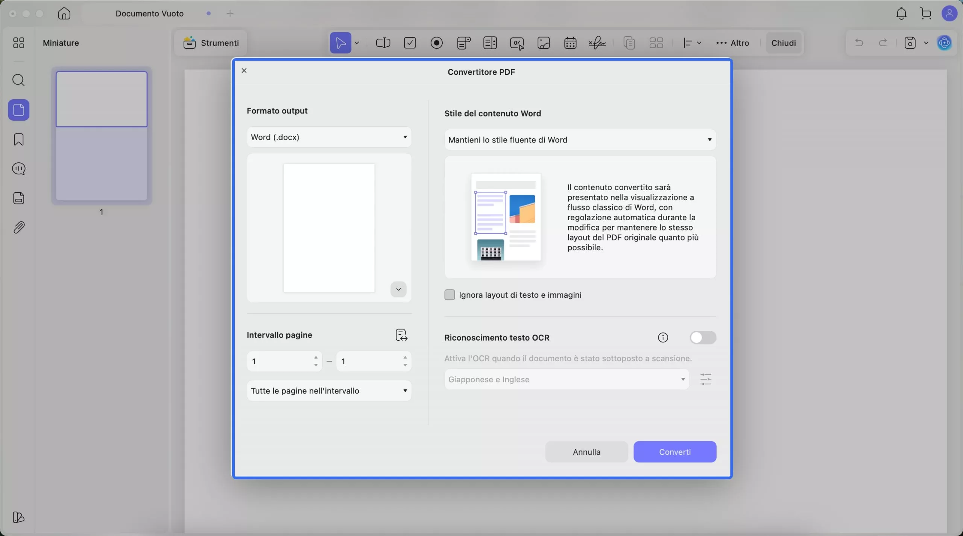
Task: Select the OK stamp tool
Action: pos(516,42)
